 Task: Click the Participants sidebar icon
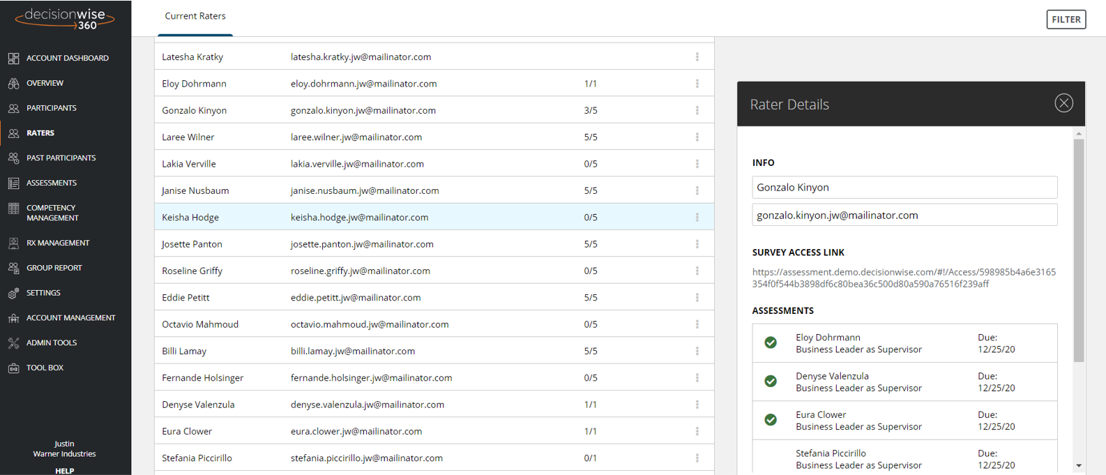tap(13, 109)
